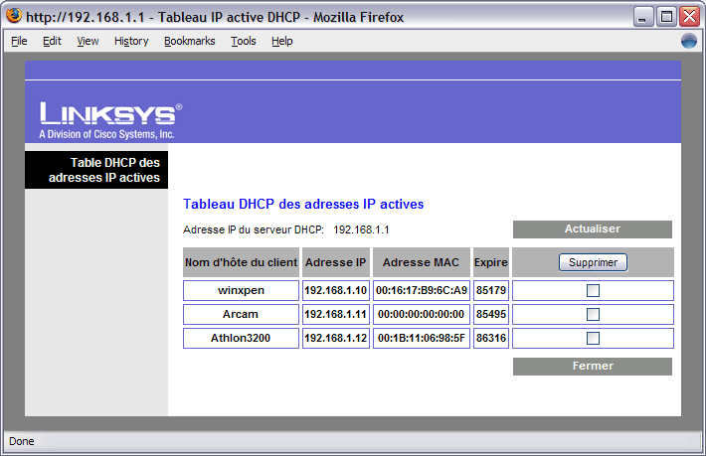Click the Supprimer button
The image size is (706, 456).
pyautogui.click(x=593, y=262)
